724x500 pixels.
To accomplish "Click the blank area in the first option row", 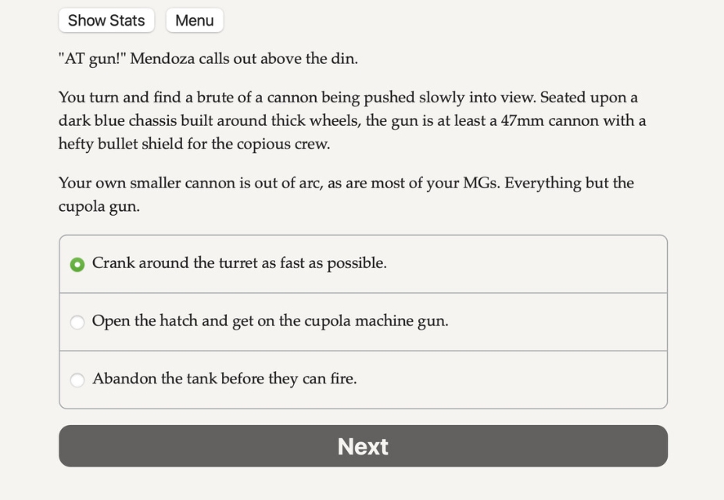I will pyautogui.click(x=526, y=264).
